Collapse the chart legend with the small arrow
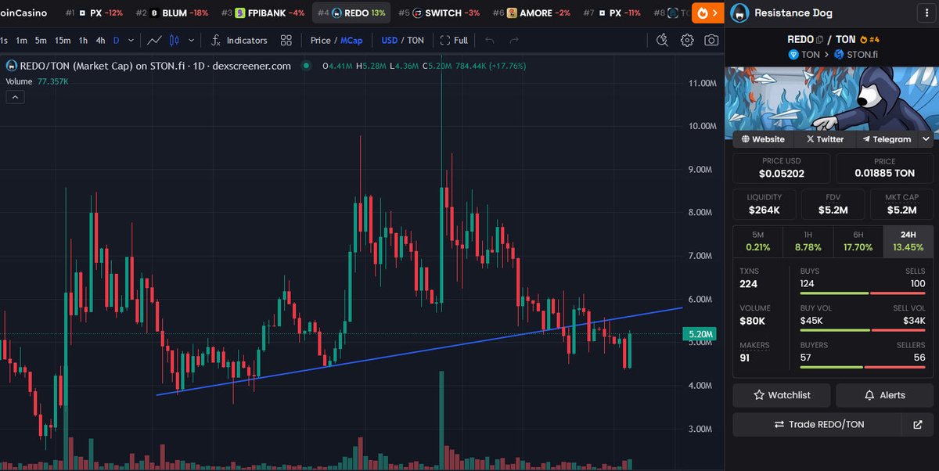Screen dimensions: 939x471 click(15, 97)
